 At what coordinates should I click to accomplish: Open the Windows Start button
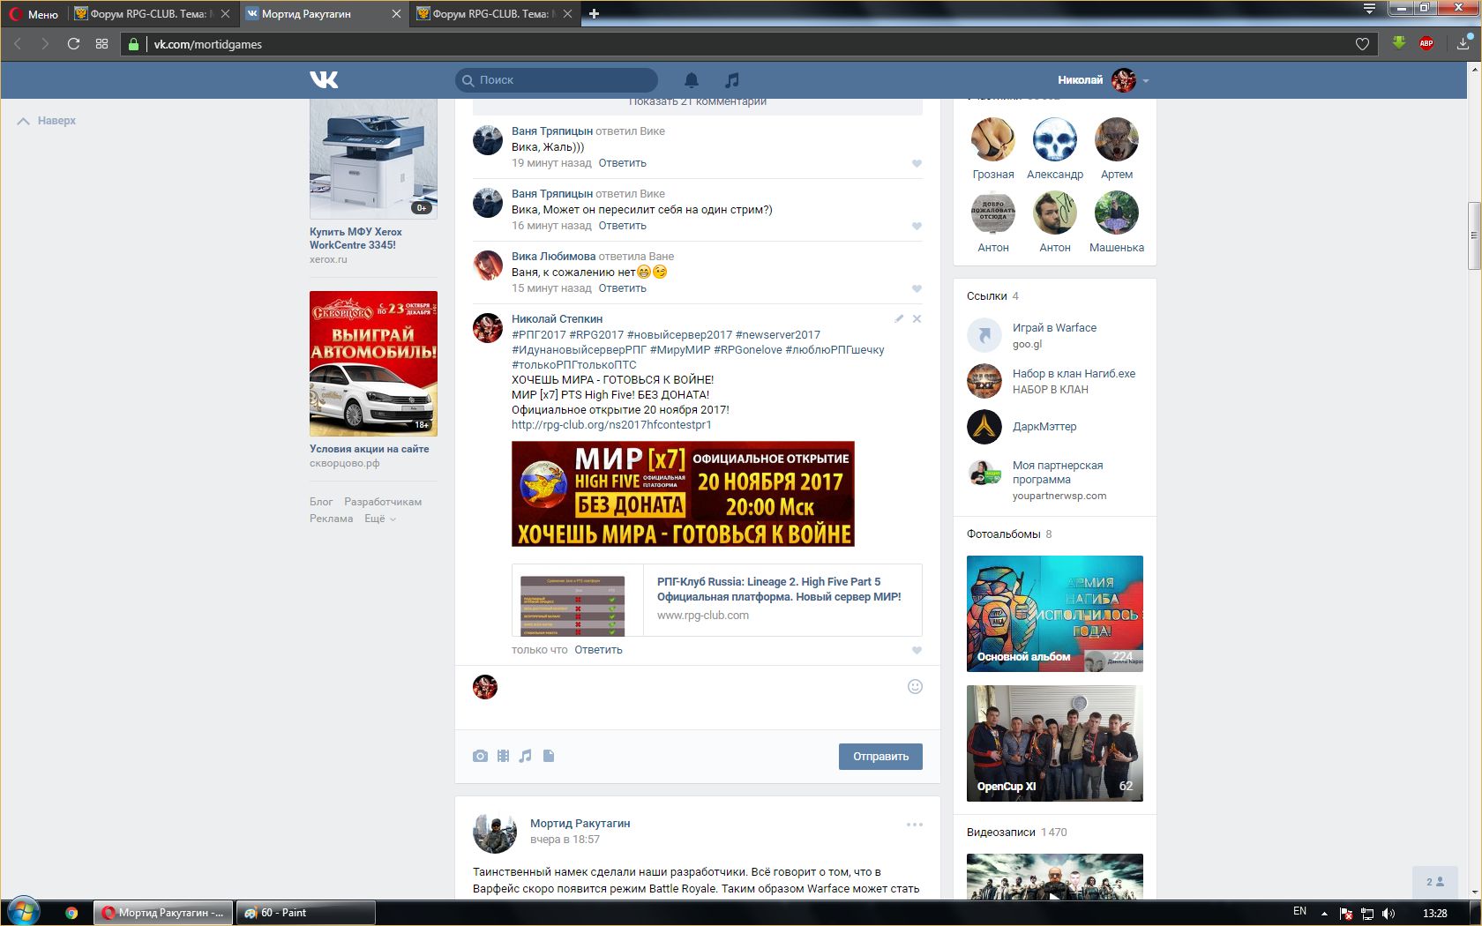(x=22, y=912)
